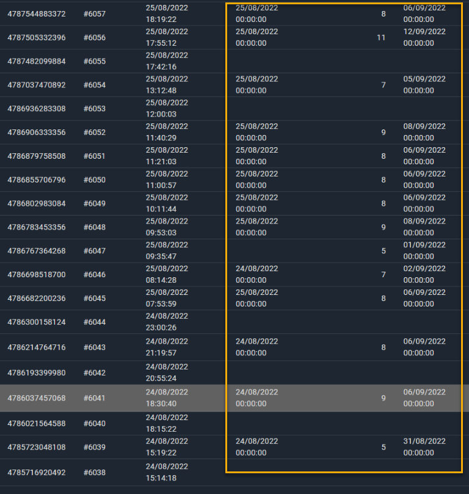Select order #6042
The width and height of the screenshot is (469, 494).
click(x=94, y=372)
